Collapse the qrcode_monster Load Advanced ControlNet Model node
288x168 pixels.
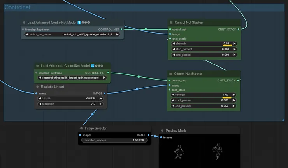[x=24, y=23]
